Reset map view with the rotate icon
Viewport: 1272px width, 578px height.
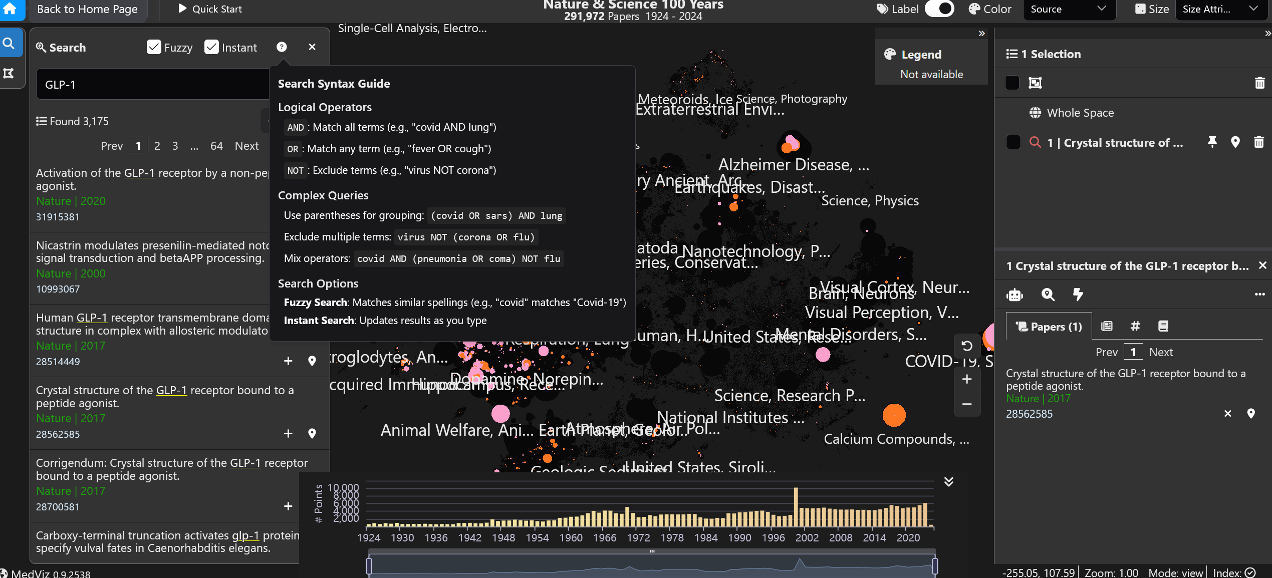coord(967,346)
